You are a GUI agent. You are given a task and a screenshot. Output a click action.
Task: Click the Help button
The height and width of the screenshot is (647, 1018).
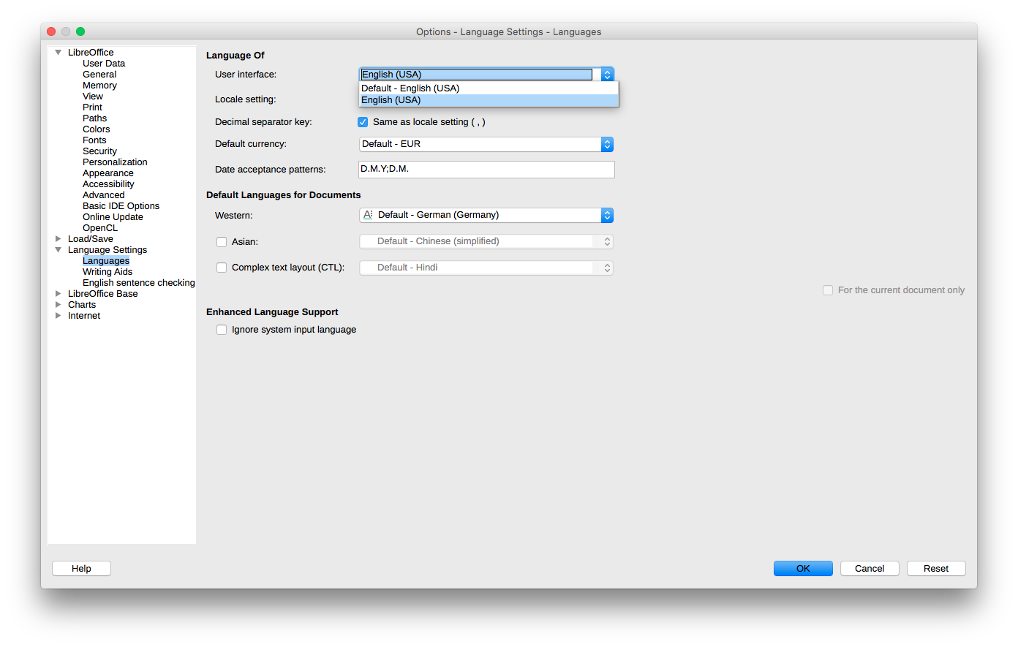[x=81, y=569]
